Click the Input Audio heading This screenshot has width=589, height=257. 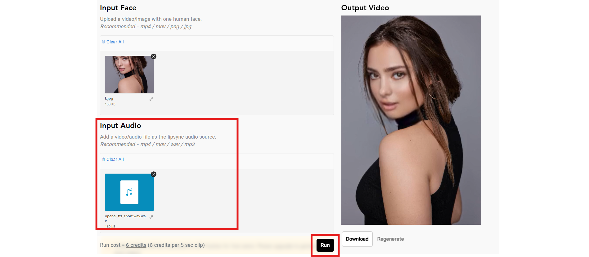120,126
